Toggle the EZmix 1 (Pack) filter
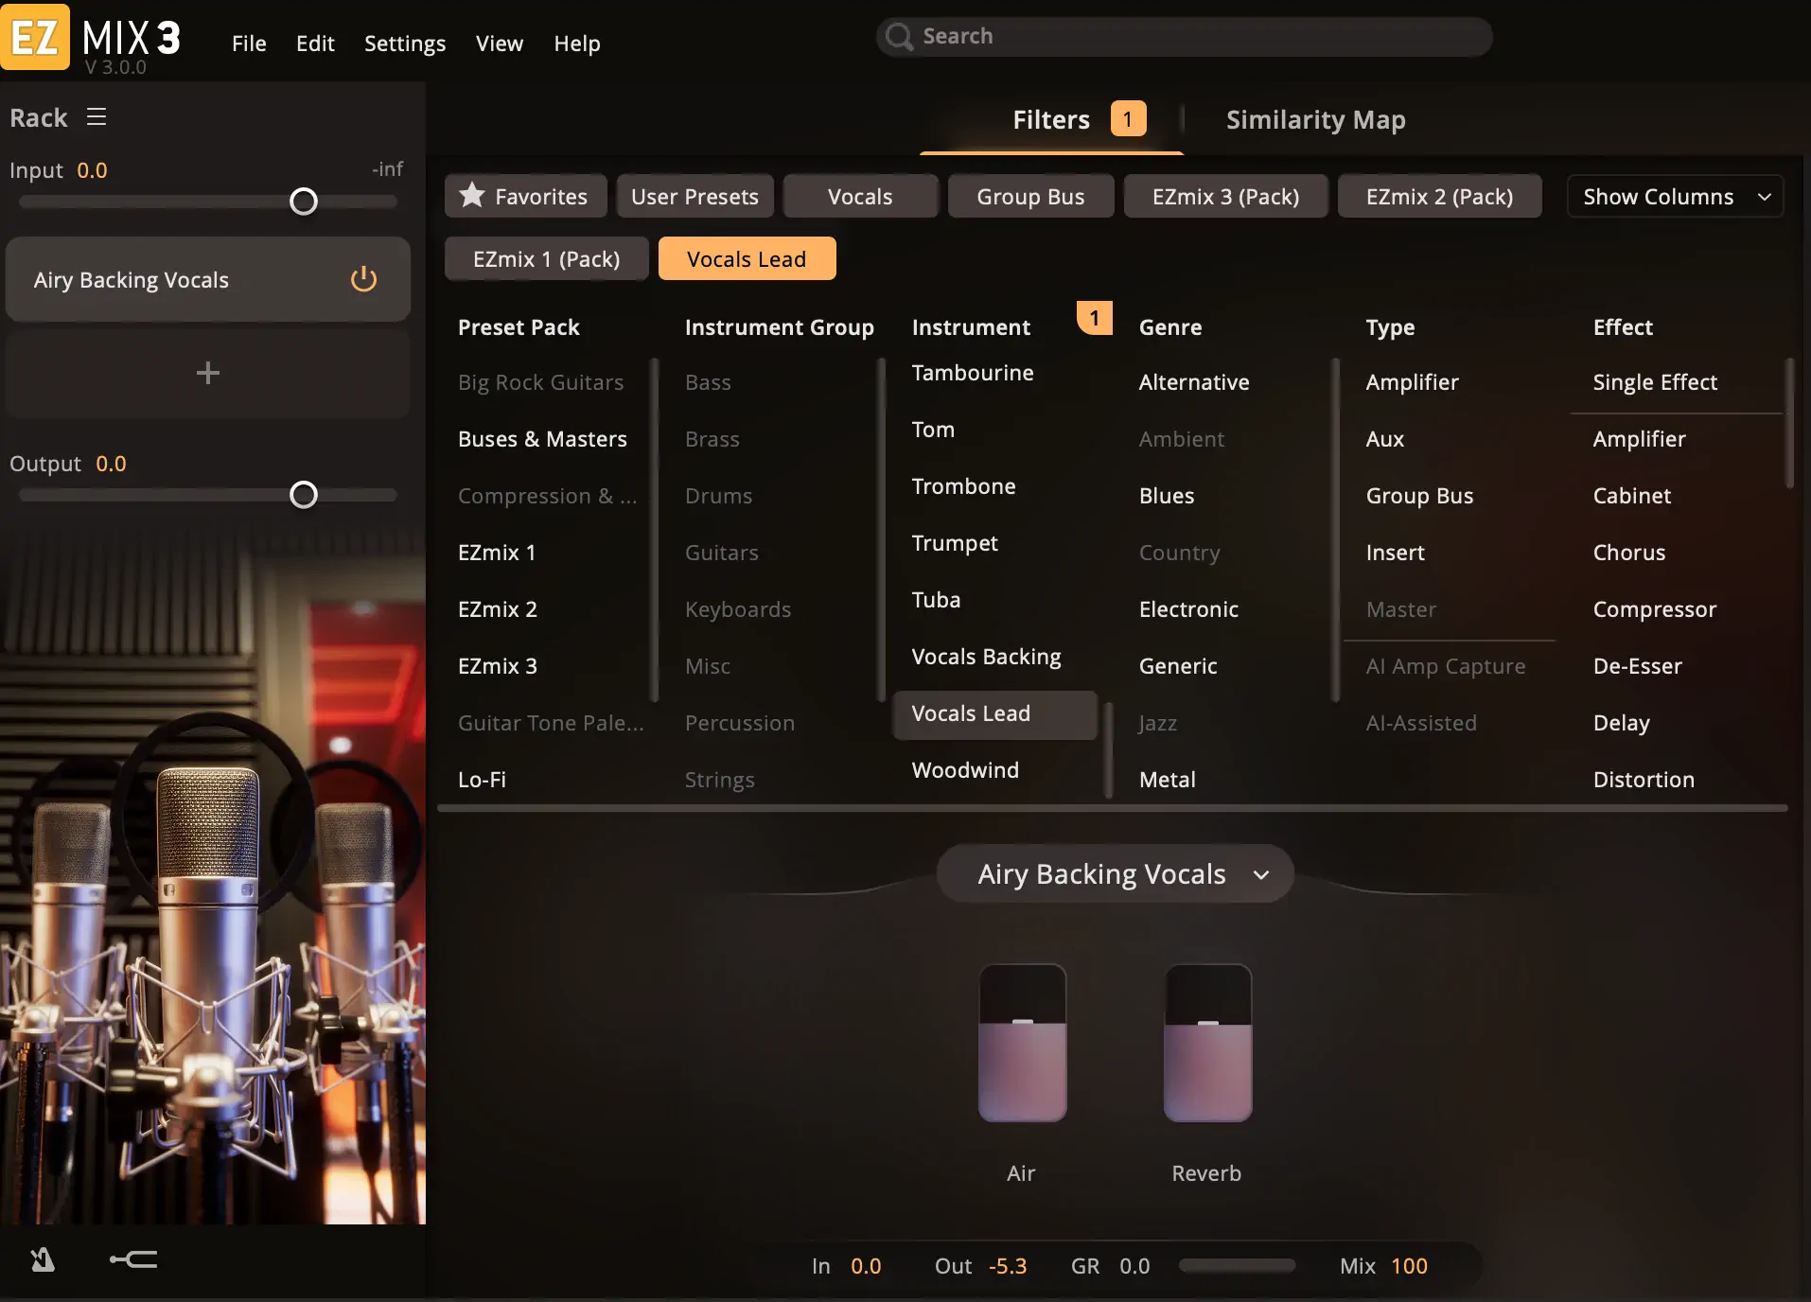Screen dimensions: 1811x1302 (546, 258)
